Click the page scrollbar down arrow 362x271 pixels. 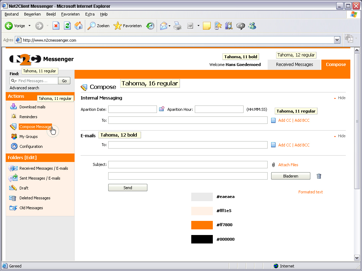pos(357,258)
